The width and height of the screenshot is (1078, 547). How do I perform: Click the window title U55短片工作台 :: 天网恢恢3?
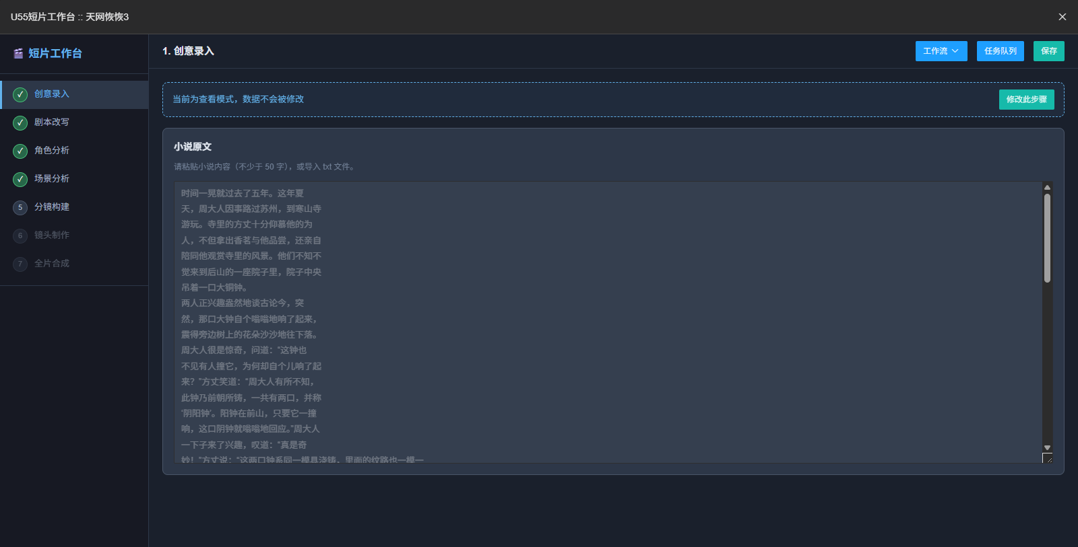(69, 17)
